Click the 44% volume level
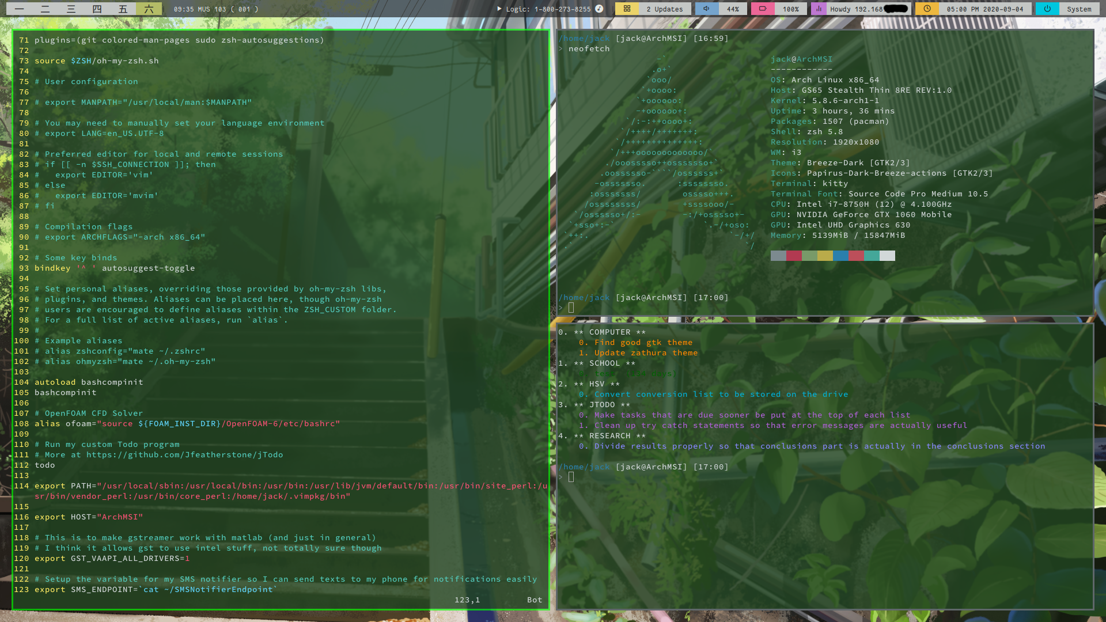 click(x=733, y=9)
